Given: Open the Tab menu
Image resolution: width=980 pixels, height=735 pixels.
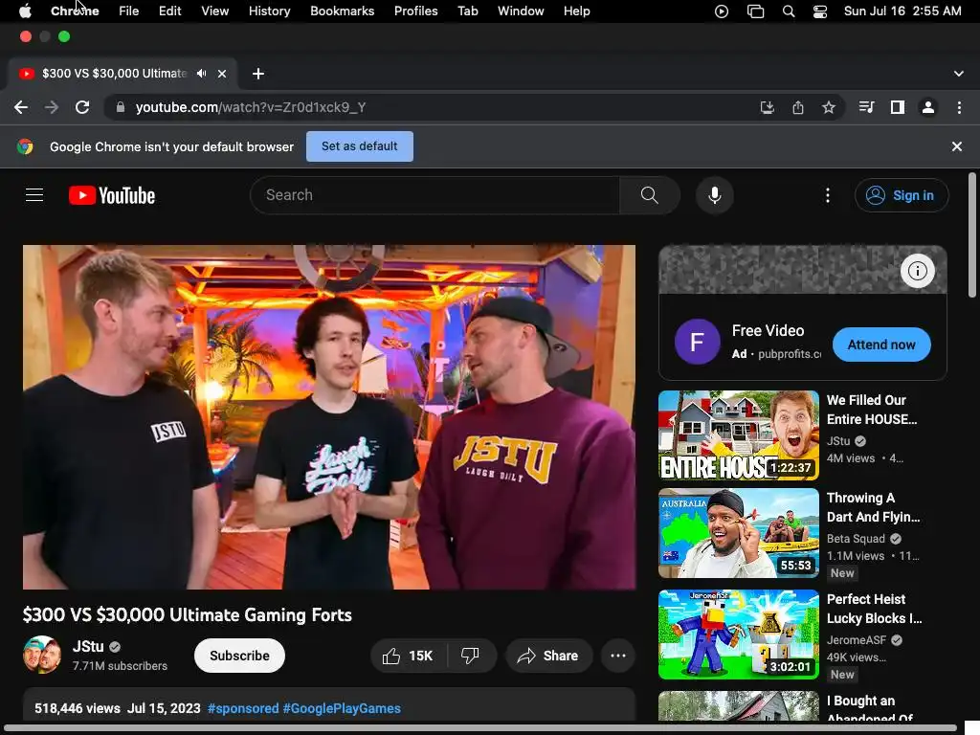Looking at the screenshot, I should [x=468, y=11].
